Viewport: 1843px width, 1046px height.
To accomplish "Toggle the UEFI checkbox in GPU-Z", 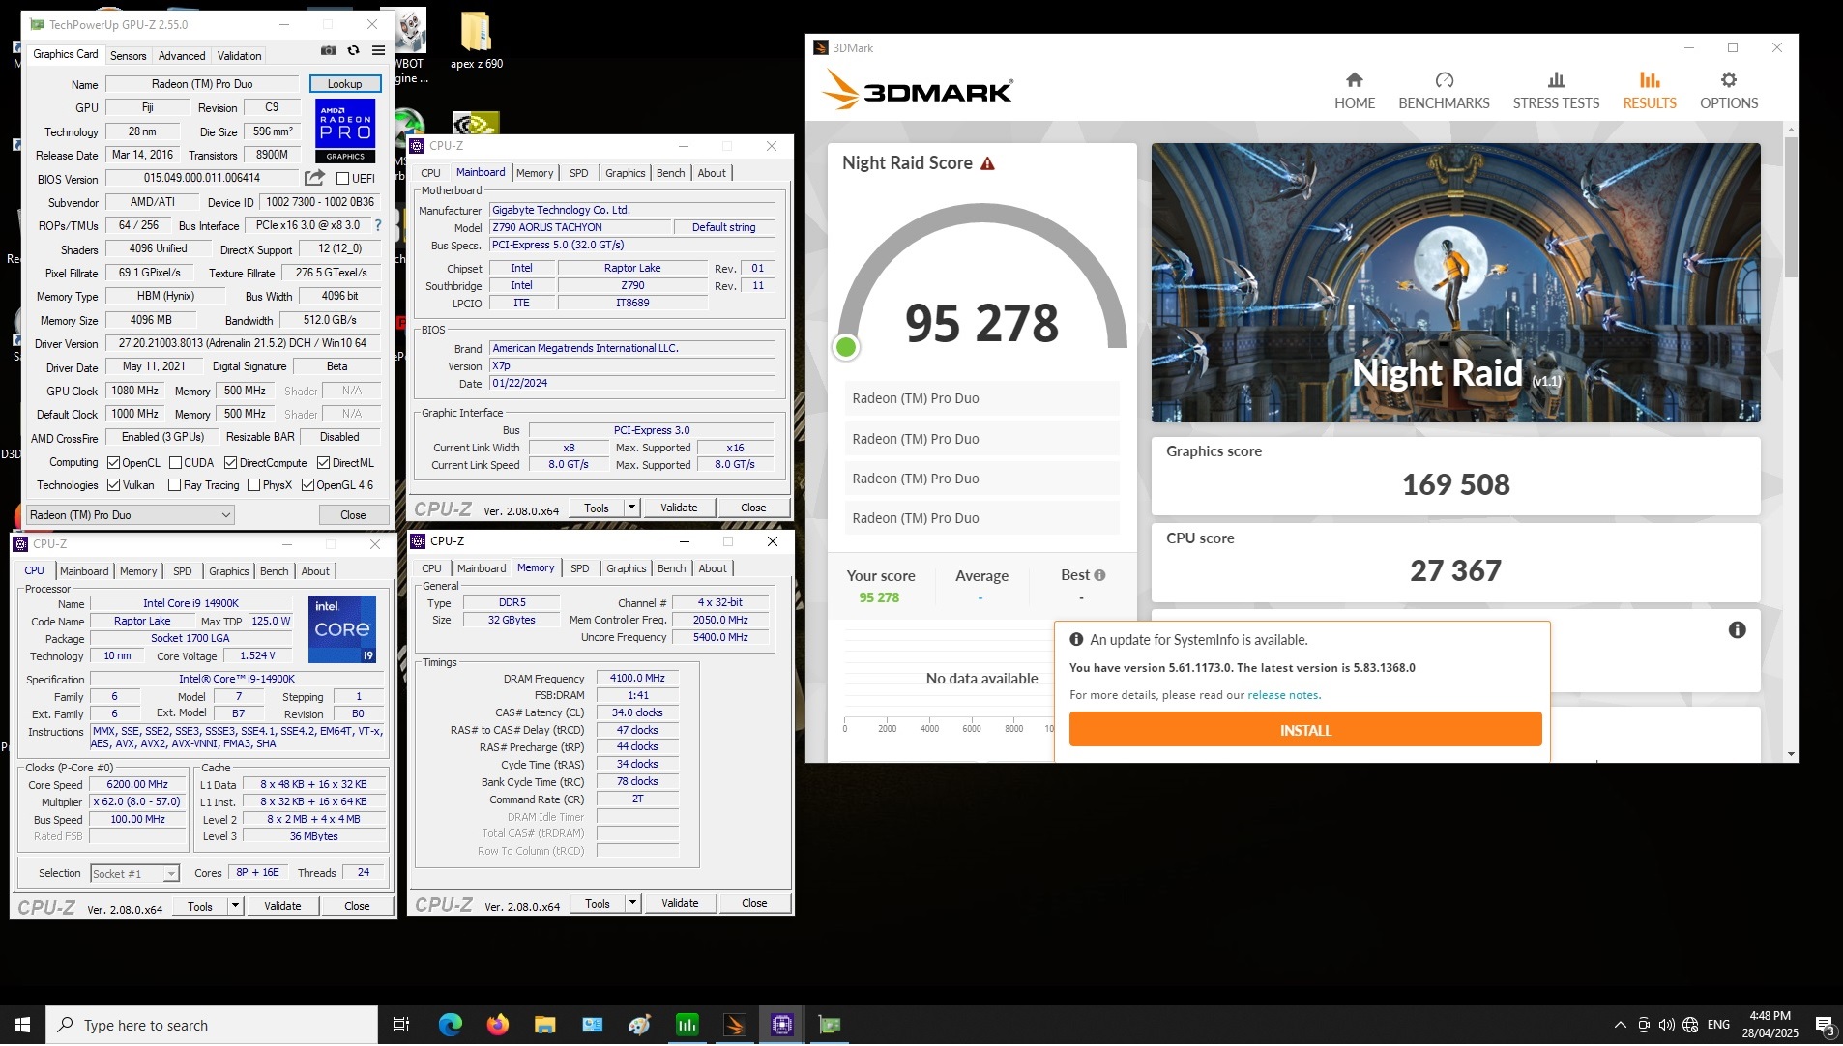I will click(342, 179).
